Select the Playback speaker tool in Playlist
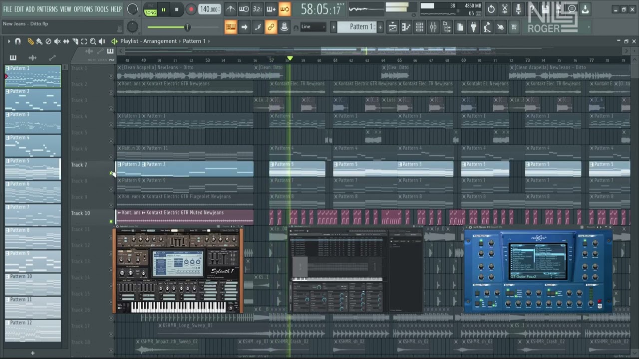The height and width of the screenshot is (359, 639). click(102, 41)
